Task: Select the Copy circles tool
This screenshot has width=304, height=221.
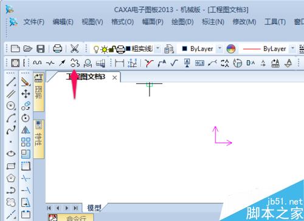Action: coord(26,106)
